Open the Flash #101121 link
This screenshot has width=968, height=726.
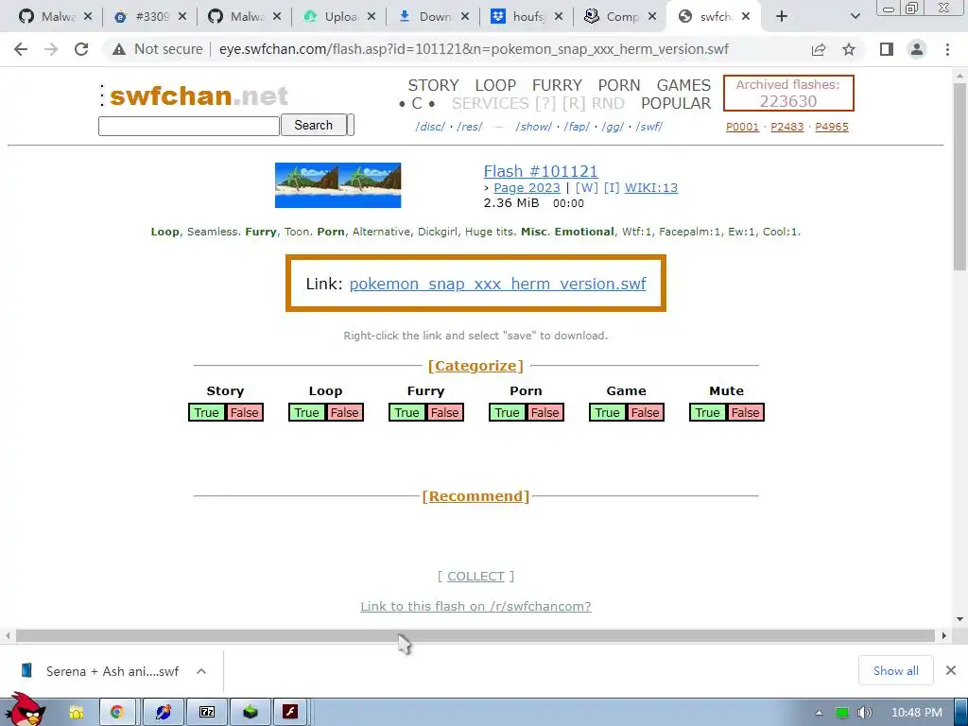pos(541,171)
